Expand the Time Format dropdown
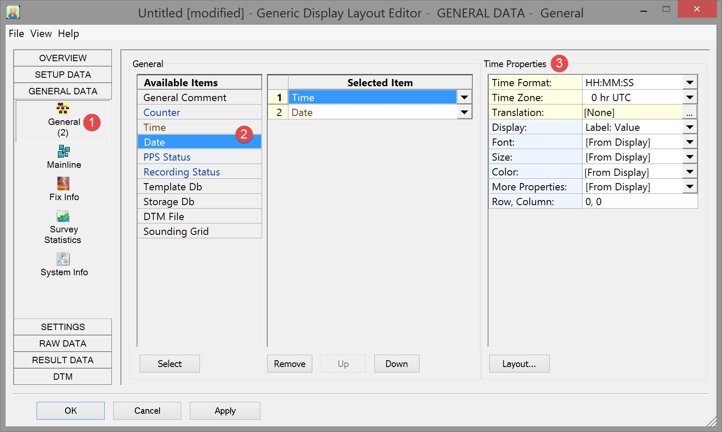The image size is (722, 432). tap(690, 82)
